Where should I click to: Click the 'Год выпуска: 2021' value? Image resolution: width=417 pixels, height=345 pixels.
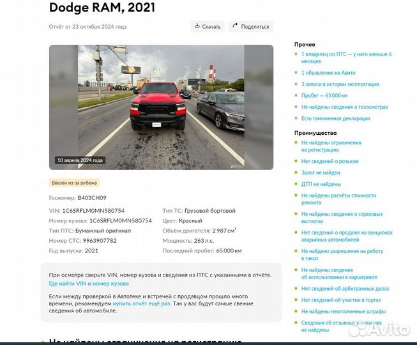pos(91,251)
